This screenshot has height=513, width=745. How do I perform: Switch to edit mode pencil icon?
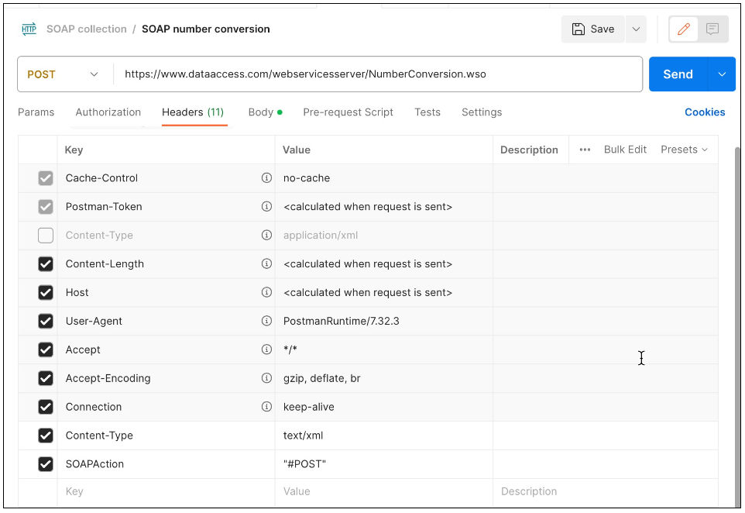683,29
